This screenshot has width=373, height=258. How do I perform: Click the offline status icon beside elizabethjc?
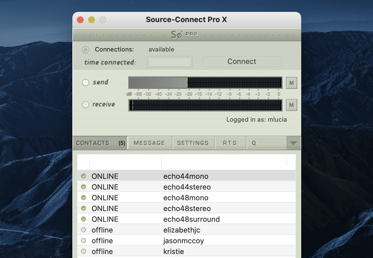[83, 230]
